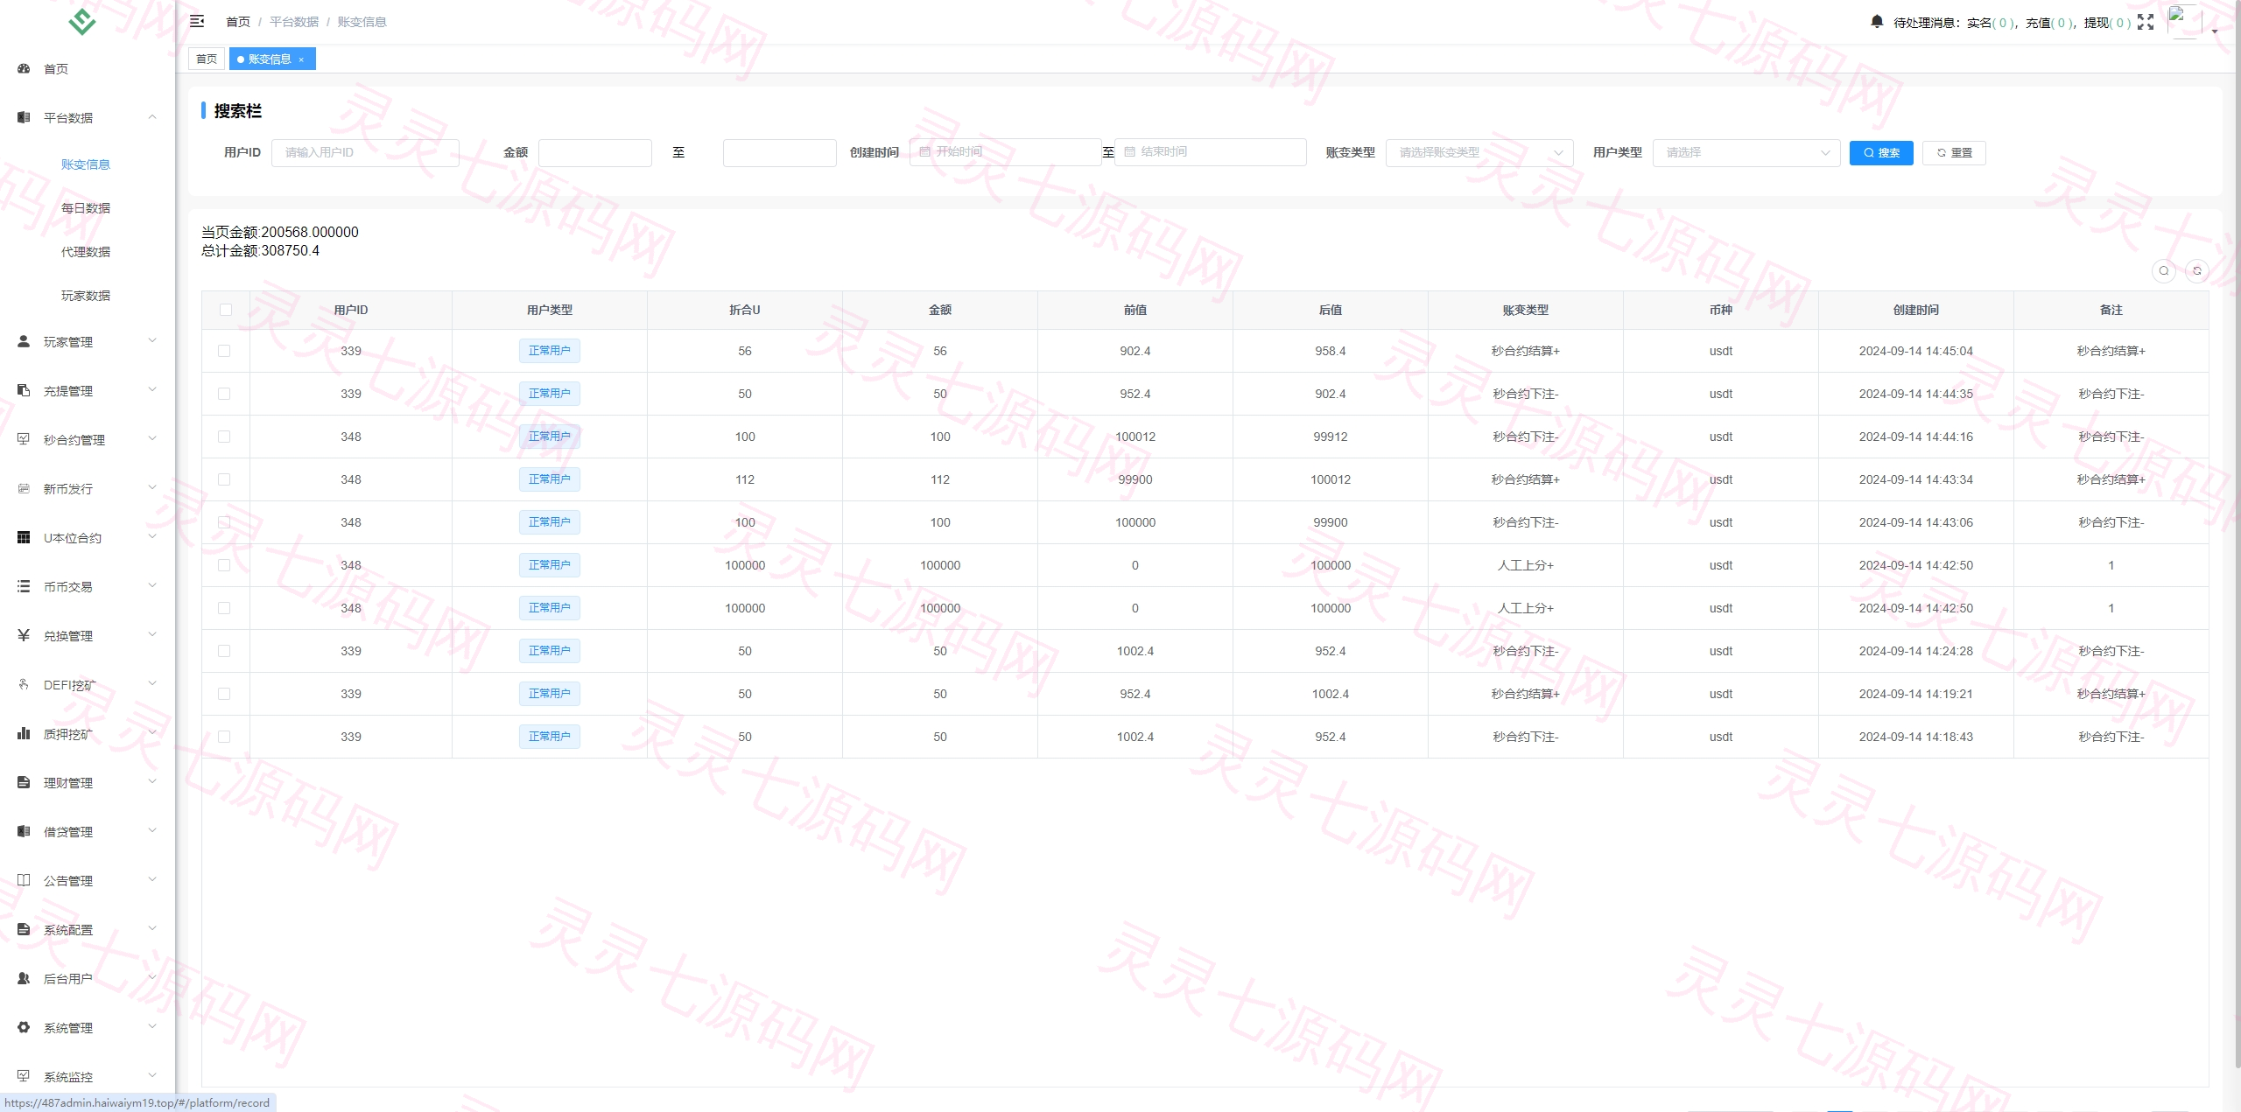The image size is (2241, 1112).
Task: Click the 系统管理 gear icon
Action: coord(24,1027)
